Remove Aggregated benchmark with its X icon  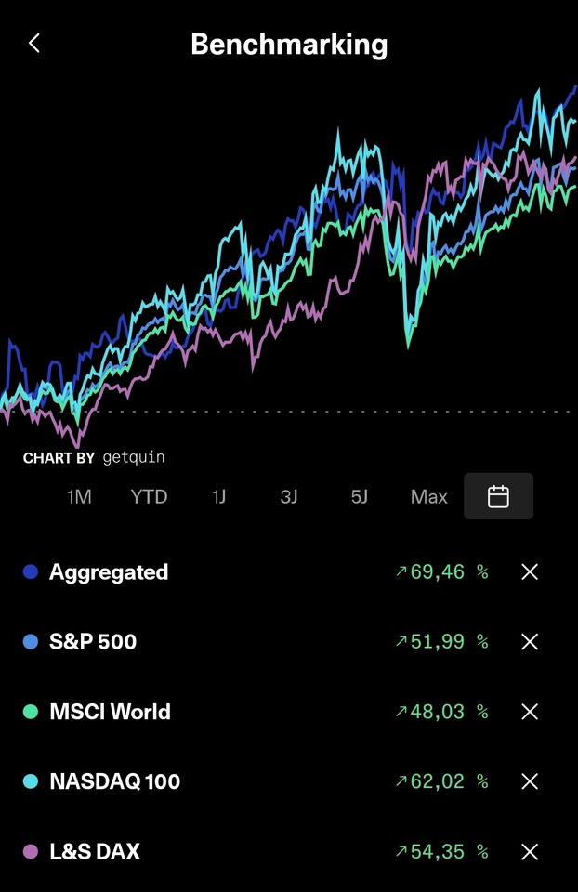tap(530, 572)
